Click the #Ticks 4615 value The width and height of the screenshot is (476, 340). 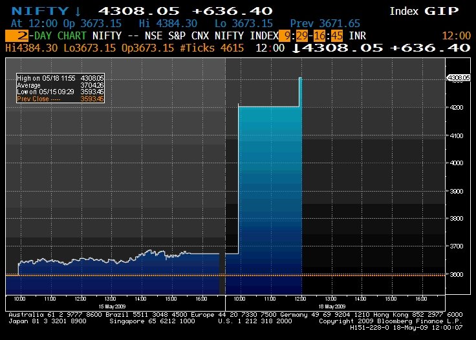pos(212,48)
